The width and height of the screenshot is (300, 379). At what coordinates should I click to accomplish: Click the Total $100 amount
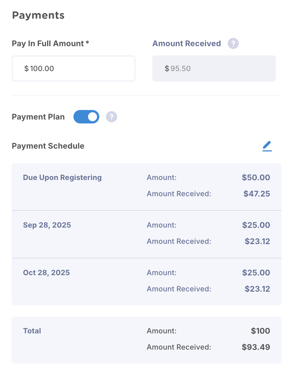260,331
